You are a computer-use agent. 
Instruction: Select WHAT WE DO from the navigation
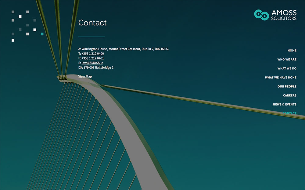pos(287,68)
